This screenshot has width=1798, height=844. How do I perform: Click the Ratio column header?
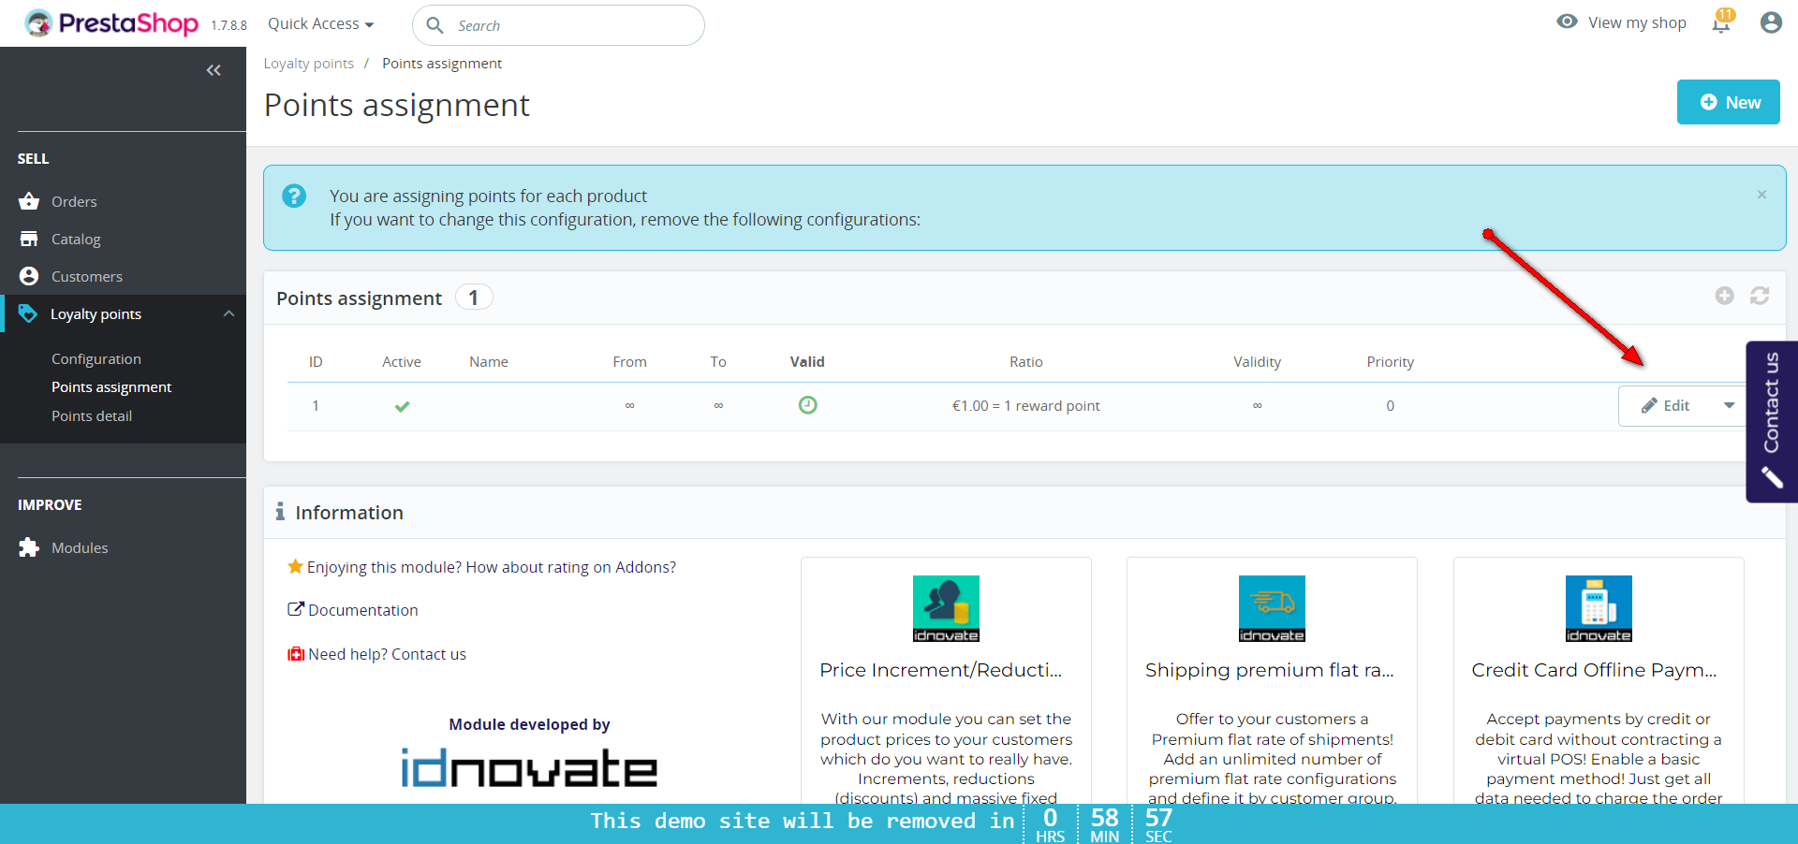point(1025,361)
